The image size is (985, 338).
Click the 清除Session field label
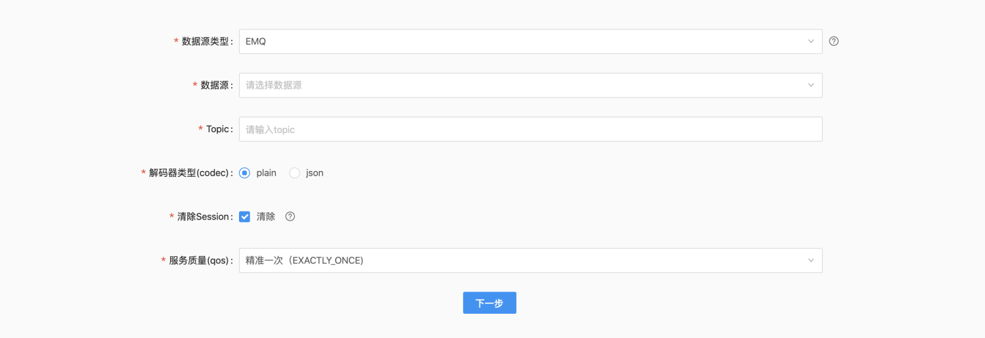point(204,217)
